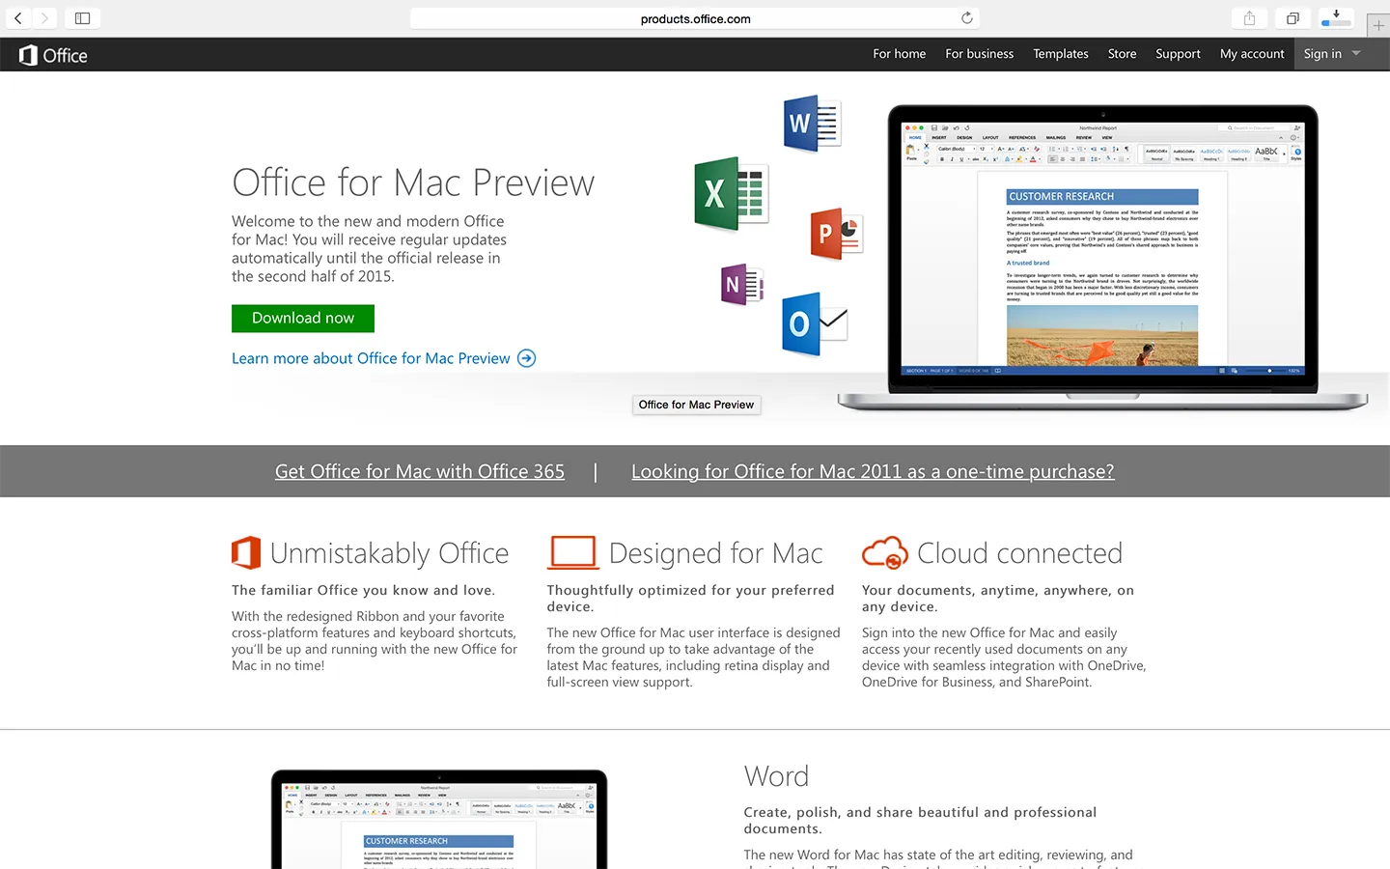Click the PowerPoint app icon
The height and width of the screenshot is (869, 1390).
[x=836, y=234]
